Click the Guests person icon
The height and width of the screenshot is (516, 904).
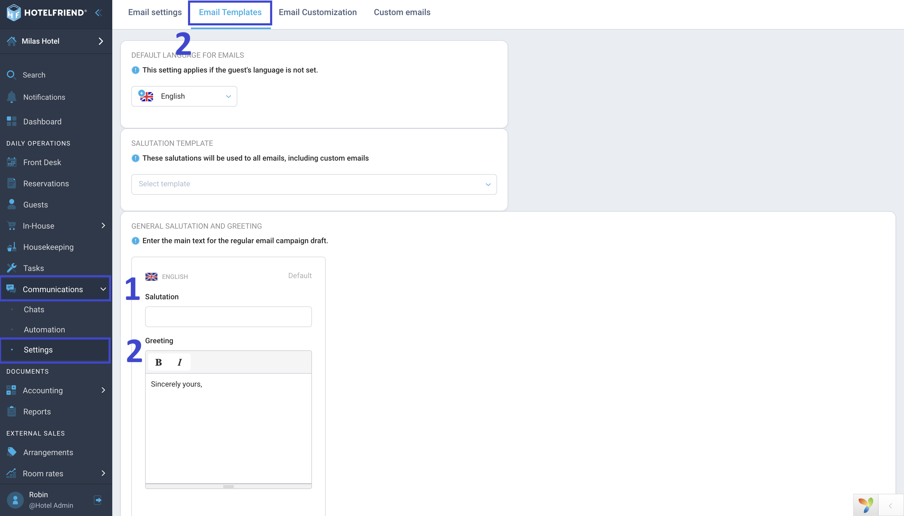tap(11, 204)
